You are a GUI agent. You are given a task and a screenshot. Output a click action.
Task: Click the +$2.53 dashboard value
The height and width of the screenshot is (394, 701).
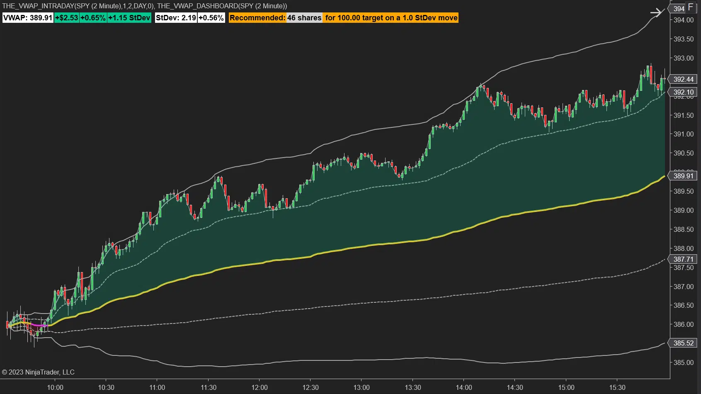67,18
